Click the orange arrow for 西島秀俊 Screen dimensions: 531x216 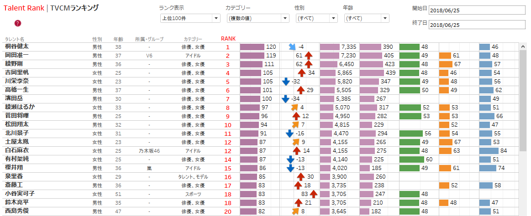tap(295, 211)
